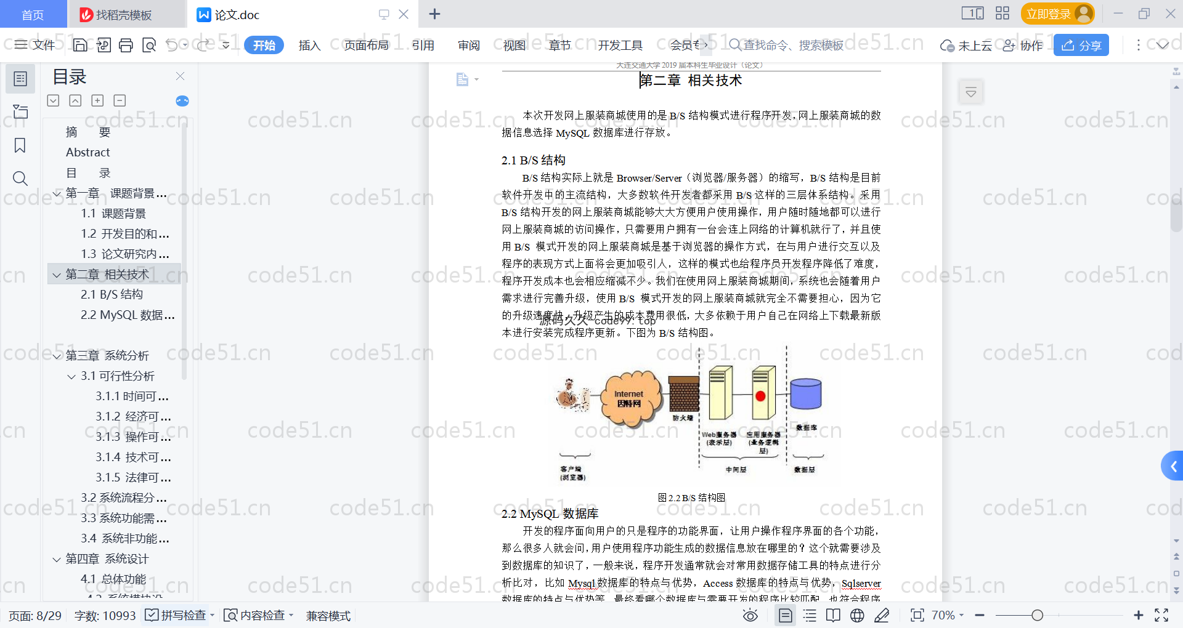
Task: Click the Redo arrow icon
Action: 203,45
